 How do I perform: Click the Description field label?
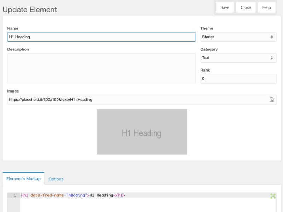18,49
